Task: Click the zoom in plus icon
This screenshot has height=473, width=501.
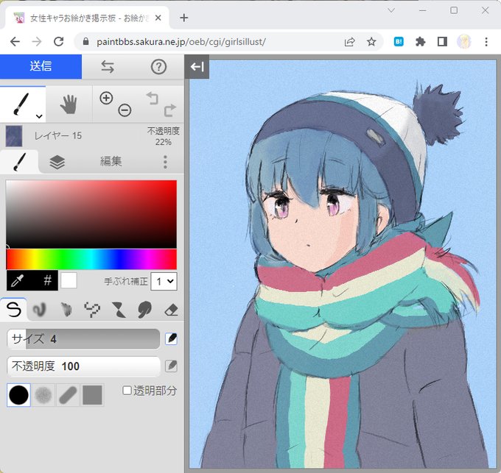Action: point(106,98)
